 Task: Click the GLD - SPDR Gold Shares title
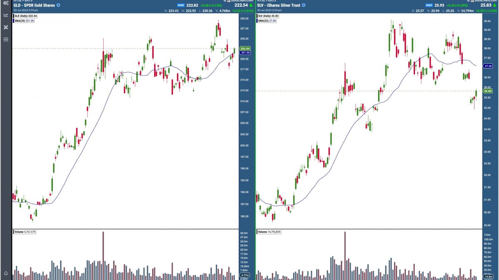34,5
